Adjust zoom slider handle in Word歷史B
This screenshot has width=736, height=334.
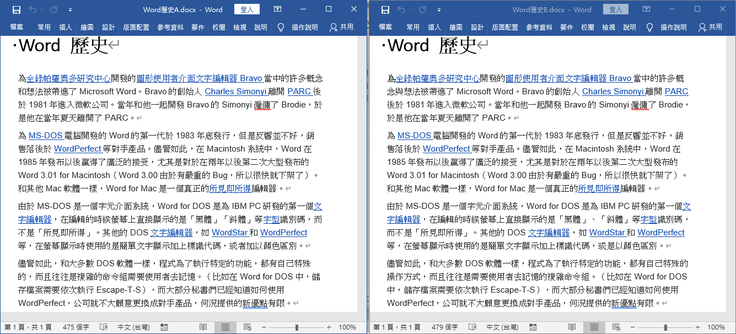[x=665, y=327]
